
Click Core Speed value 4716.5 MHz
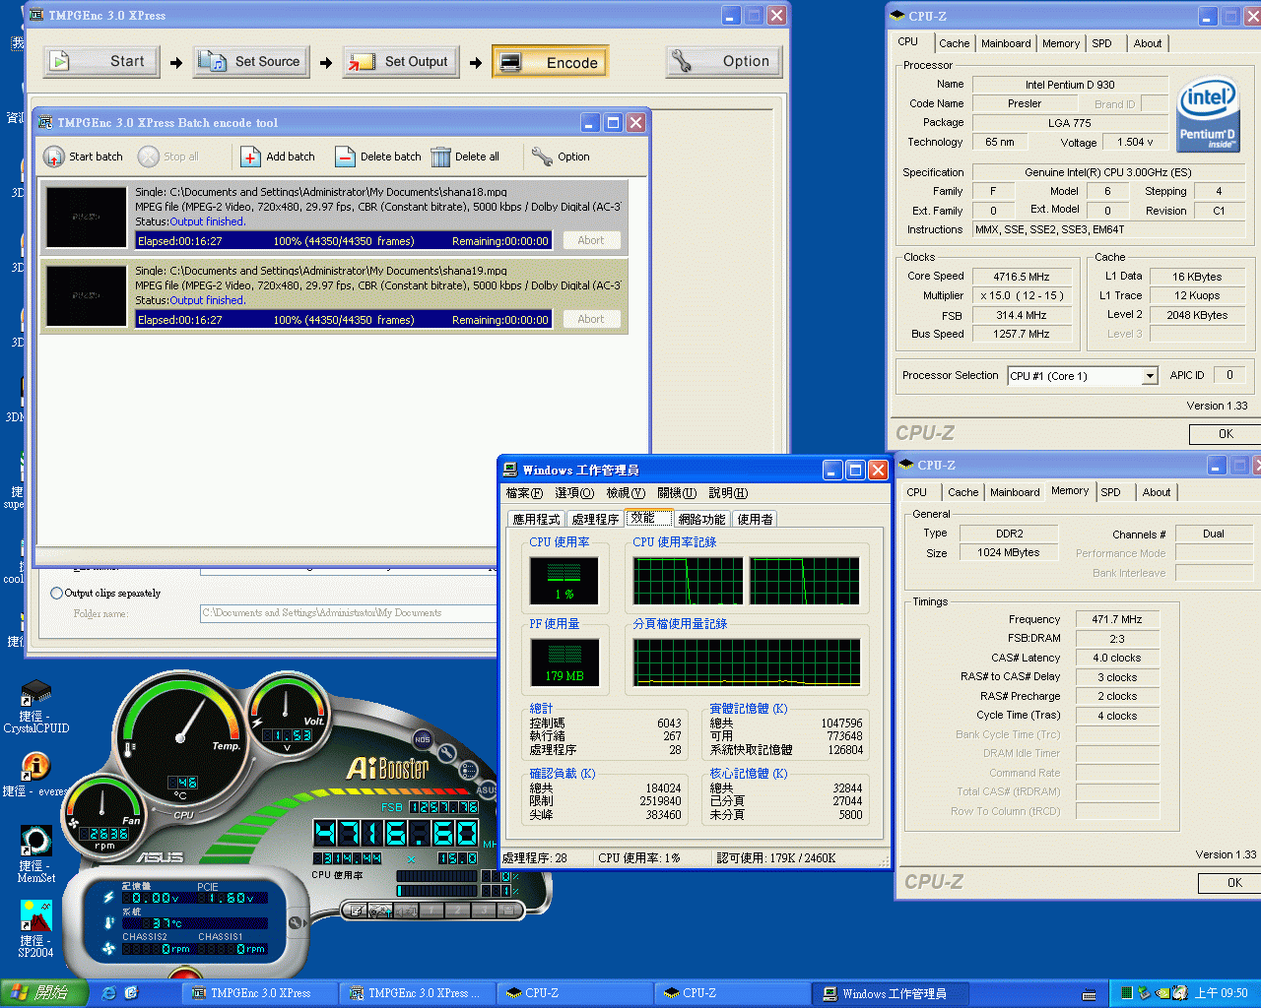tap(1021, 277)
